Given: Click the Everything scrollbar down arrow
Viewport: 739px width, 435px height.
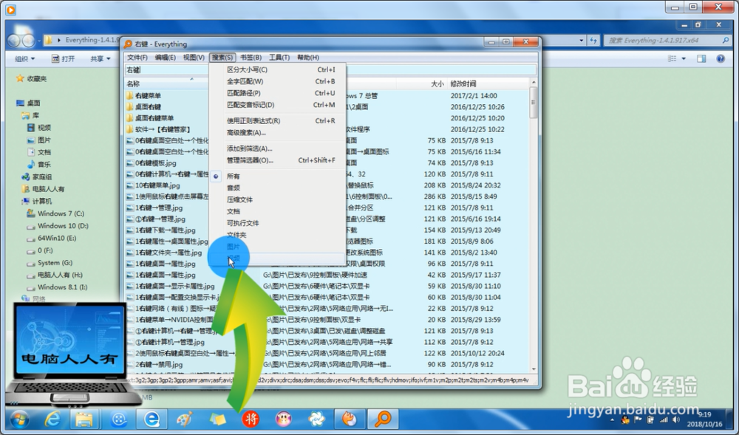Looking at the screenshot, I should (534, 369).
